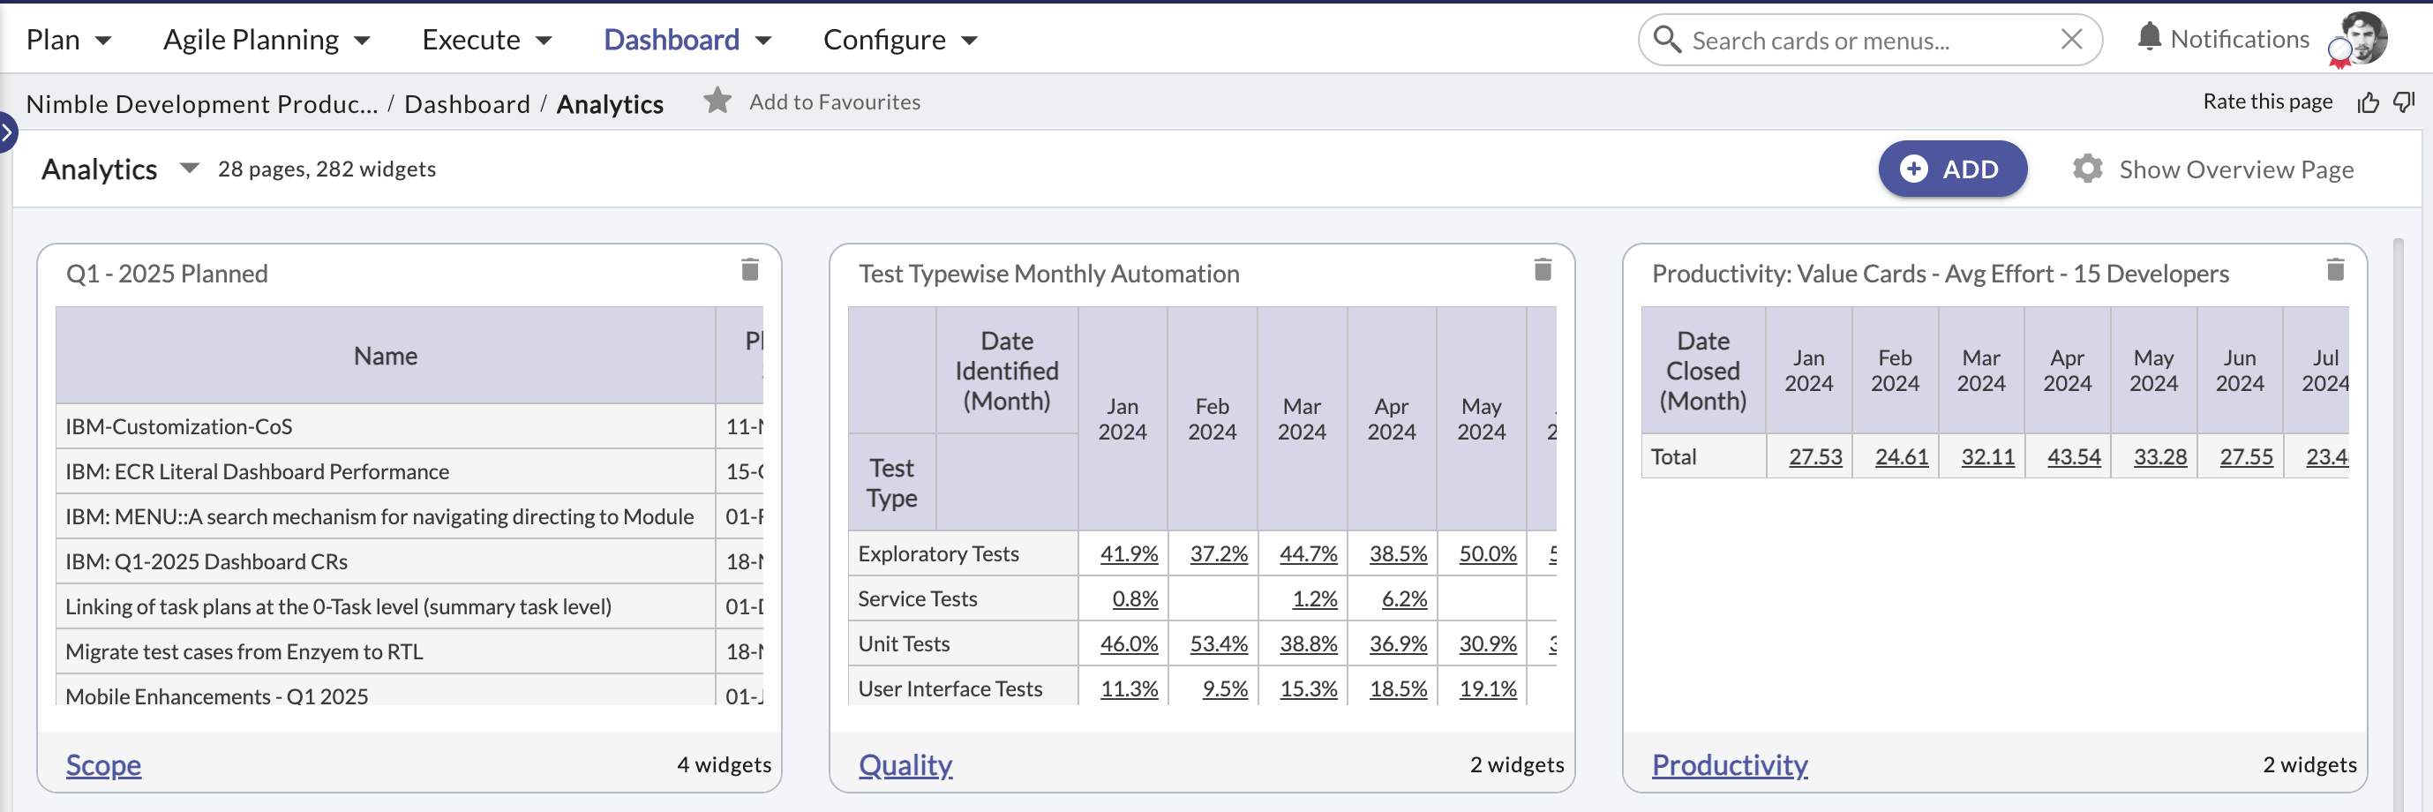This screenshot has width=2433, height=812.
Task: Click the thumbs down rating icon
Action: (2405, 102)
